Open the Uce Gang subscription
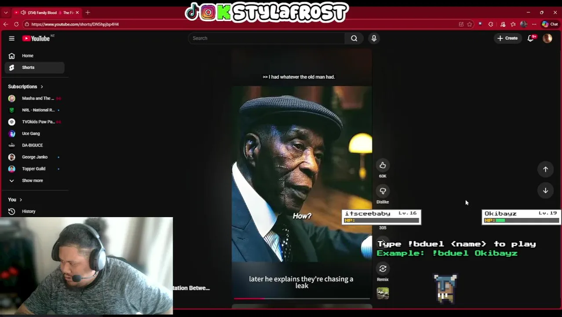This screenshot has height=317, width=562. pyautogui.click(x=35, y=133)
